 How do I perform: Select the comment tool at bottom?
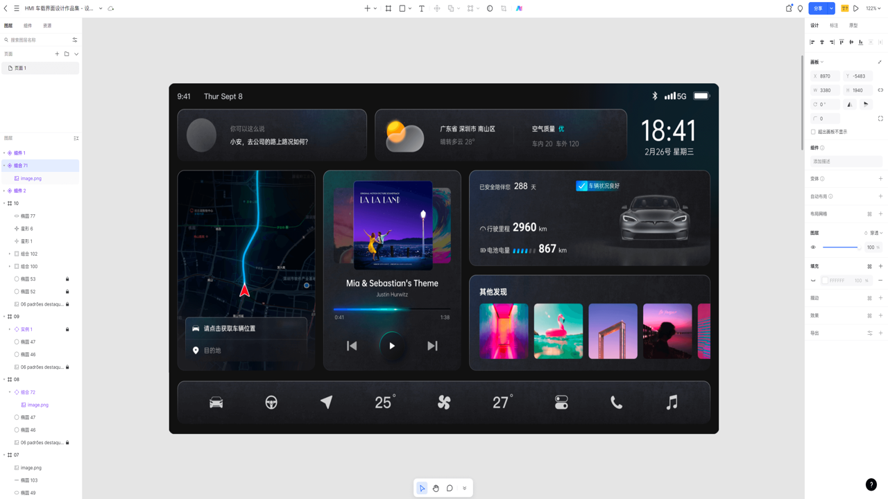450,488
